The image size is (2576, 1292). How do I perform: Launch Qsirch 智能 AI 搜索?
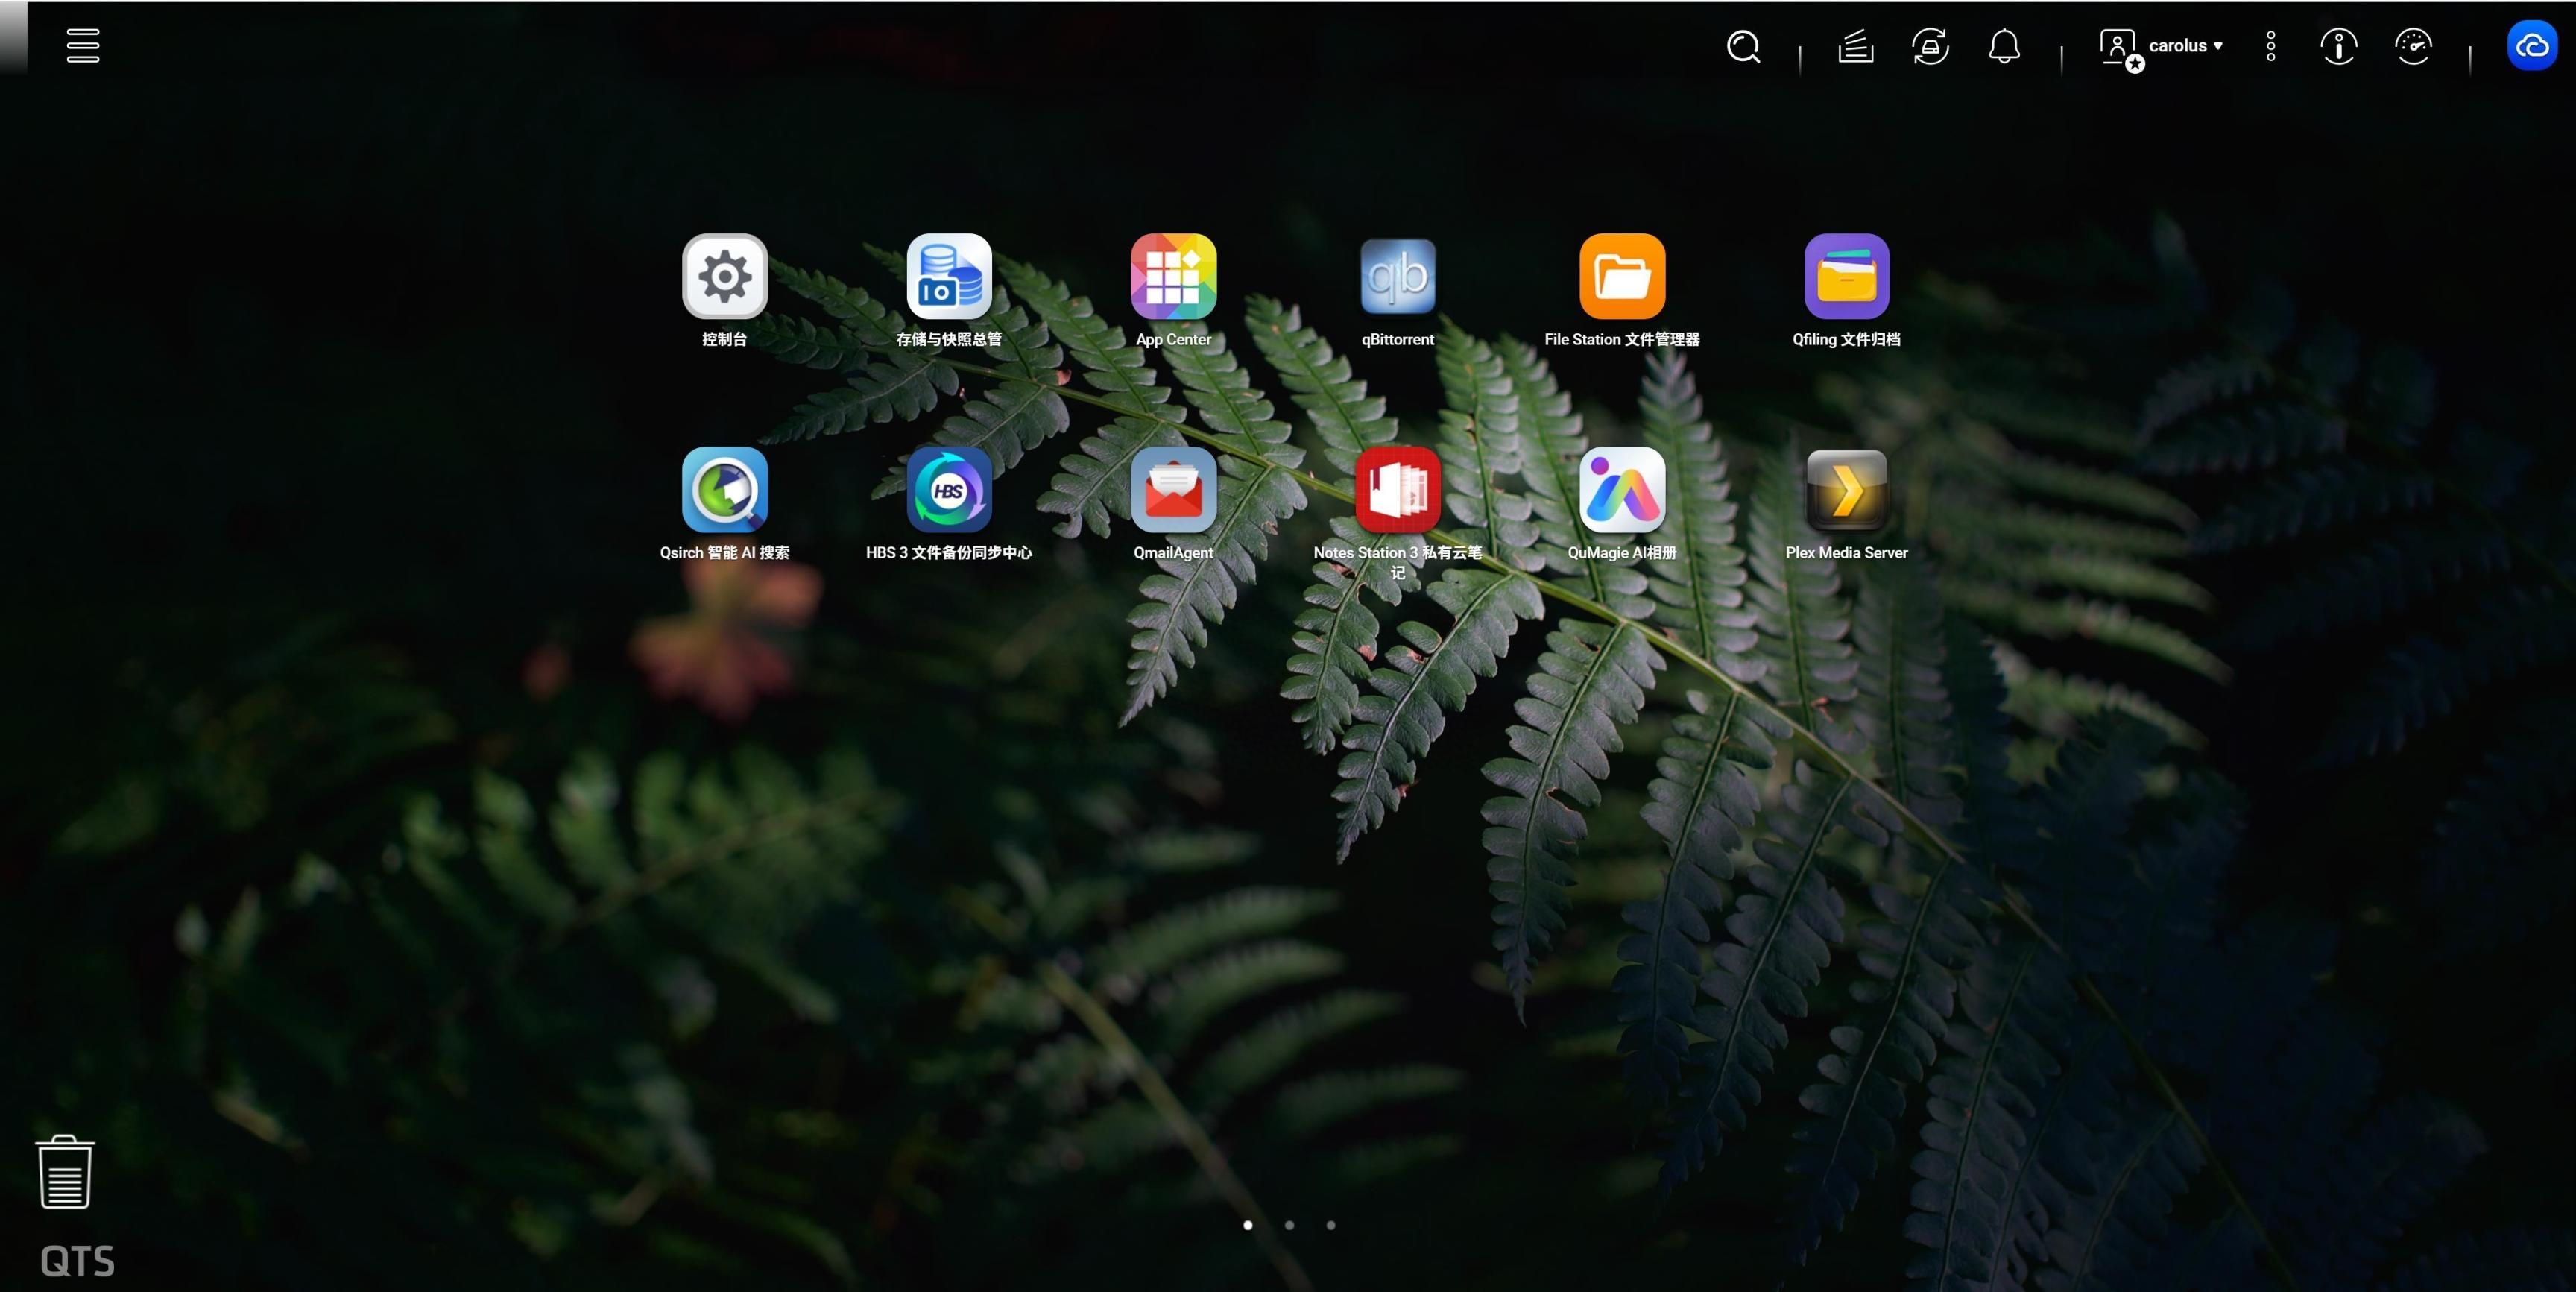(724, 489)
